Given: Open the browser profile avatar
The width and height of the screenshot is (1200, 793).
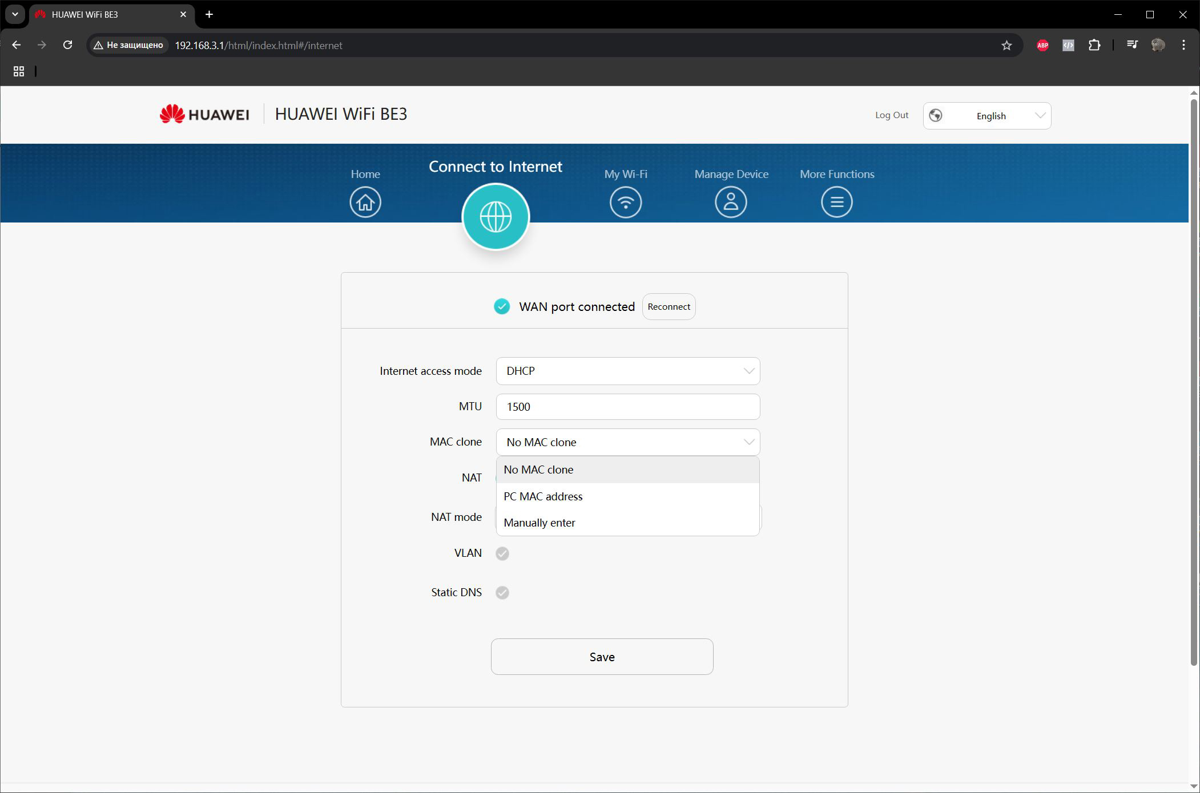Looking at the screenshot, I should click(x=1158, y=45).
